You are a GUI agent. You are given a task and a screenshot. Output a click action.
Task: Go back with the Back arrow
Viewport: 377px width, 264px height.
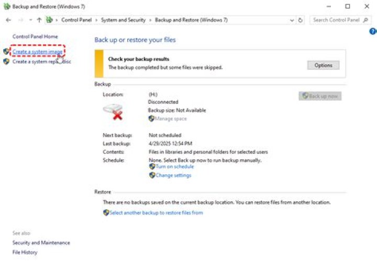[x=8, y=20]
